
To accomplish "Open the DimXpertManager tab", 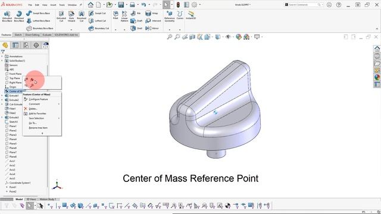I will tap(36, 45).
